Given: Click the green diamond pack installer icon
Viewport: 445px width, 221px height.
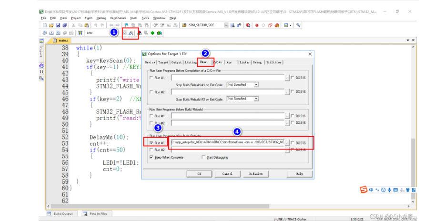Looking at the screenshot, I should click(x=152, y=33).
